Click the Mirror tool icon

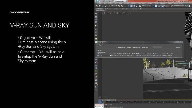(x=186, y=6)
